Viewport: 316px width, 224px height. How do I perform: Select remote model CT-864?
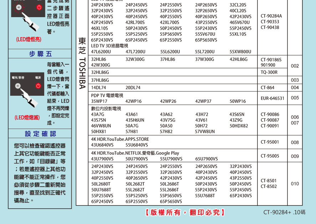click(267, 88)
